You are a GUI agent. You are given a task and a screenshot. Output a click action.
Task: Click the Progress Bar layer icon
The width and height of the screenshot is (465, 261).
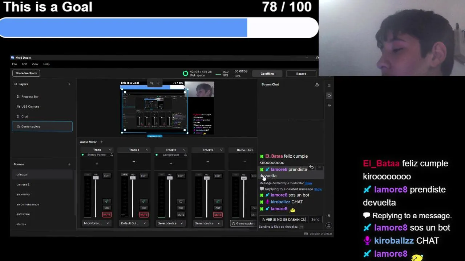pyautogui.click(x=18, y=96)
